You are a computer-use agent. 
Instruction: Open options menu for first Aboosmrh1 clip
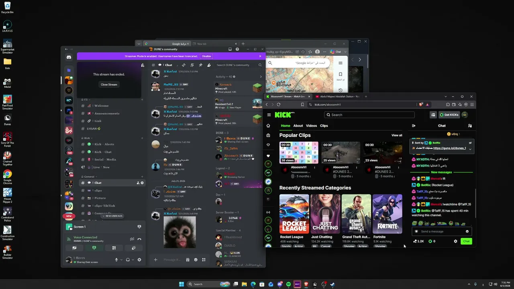(x=314, y=167)
